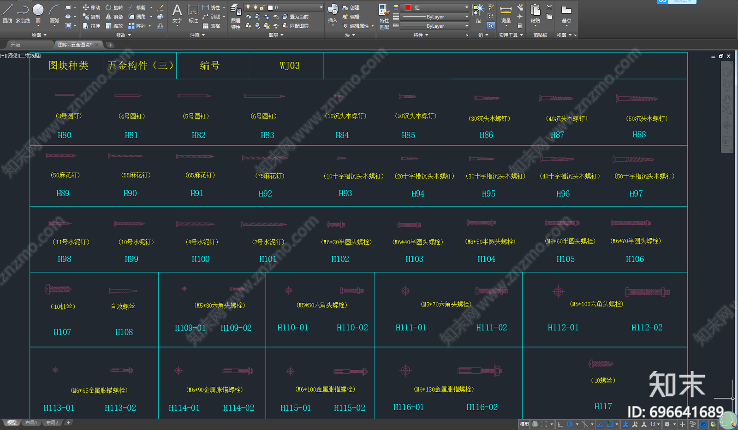Expand the 图层 panel
The image size is (738, 430).
[276, 35]
